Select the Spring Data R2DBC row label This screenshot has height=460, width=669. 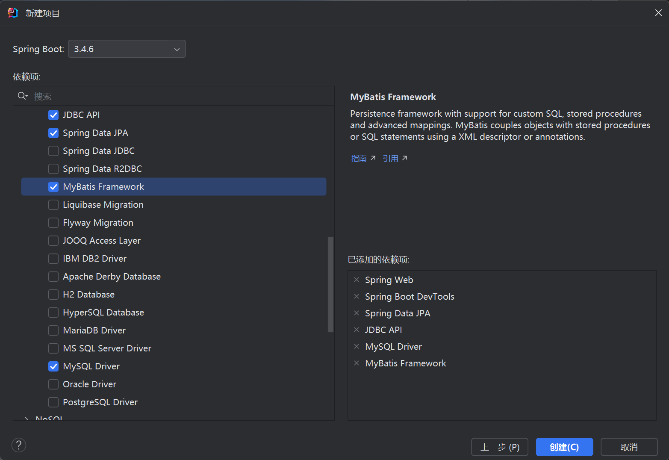pyautogui.click(x=102, y=169)
